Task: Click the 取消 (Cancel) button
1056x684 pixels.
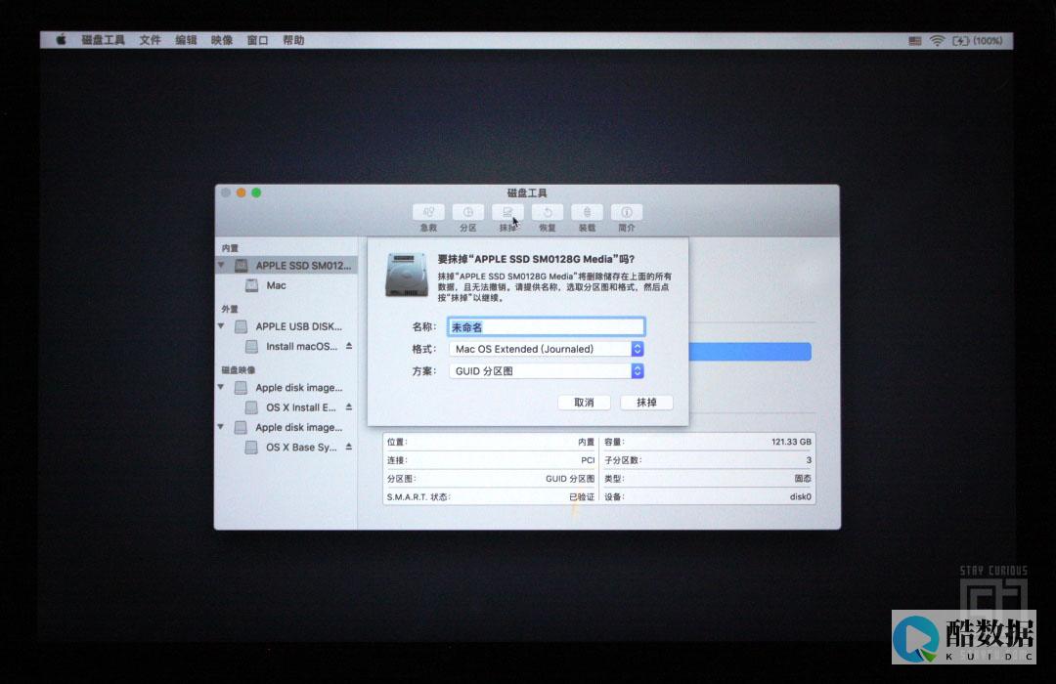Action: click(x=584, y=403)
